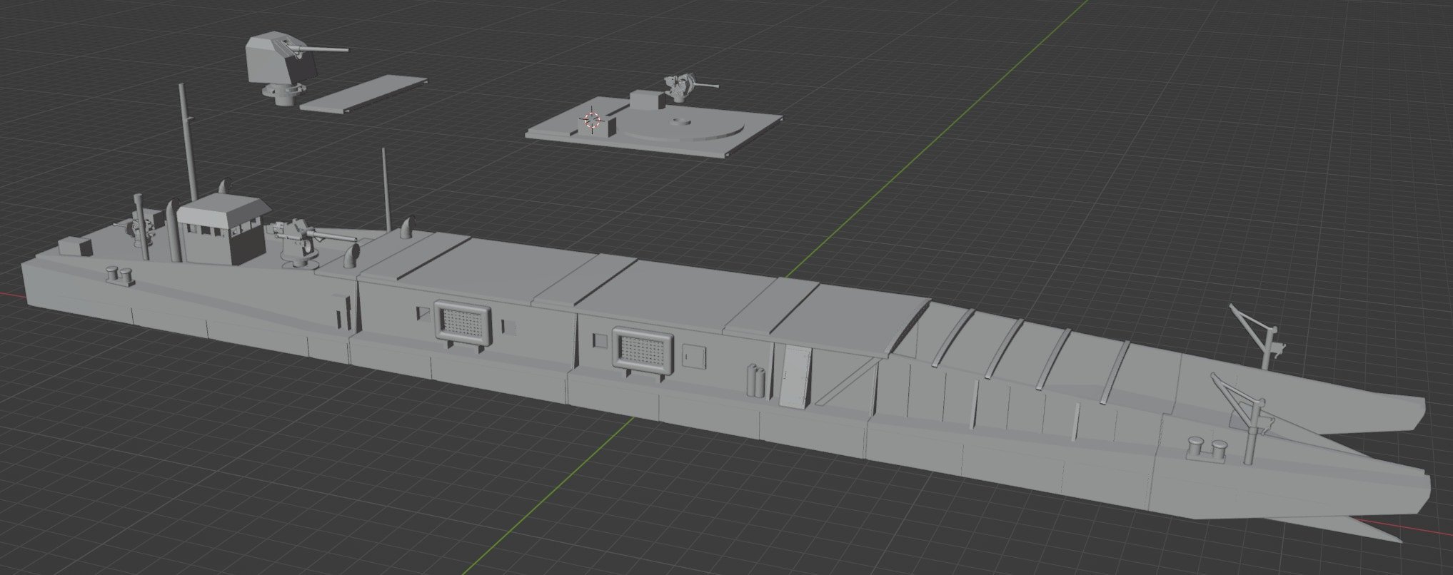1453x575 pixels.
Task: Select the flat narrow plate beside the turret
Action: (x=363, y=93)
